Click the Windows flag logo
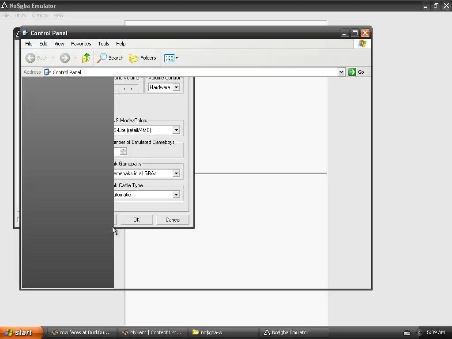 (x=362, y=44)
